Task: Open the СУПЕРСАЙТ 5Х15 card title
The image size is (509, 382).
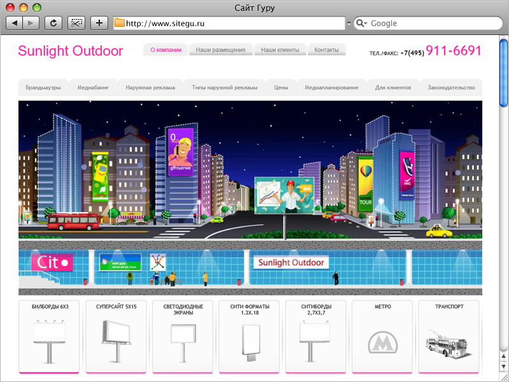Action: (x=116, y=306)
